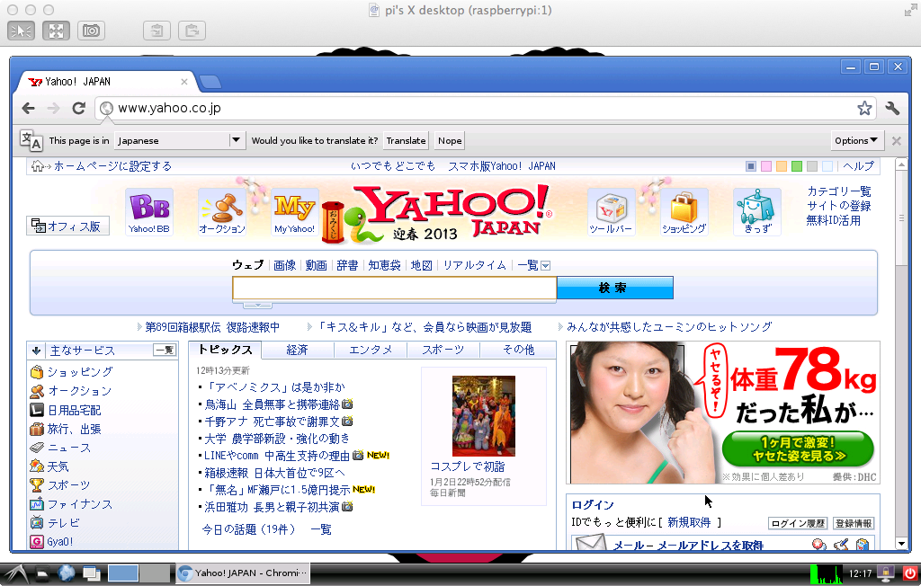The height and width of the screenshot is (586, 921).
Task: Bookmark page with the star icon
Action: (x=864, y=108)
